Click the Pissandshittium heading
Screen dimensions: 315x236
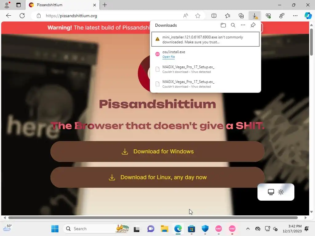click(157, 104)
